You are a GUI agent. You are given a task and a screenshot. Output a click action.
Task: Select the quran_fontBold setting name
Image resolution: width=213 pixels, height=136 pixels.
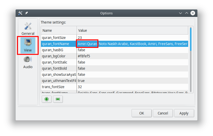(x=54, y=68)
